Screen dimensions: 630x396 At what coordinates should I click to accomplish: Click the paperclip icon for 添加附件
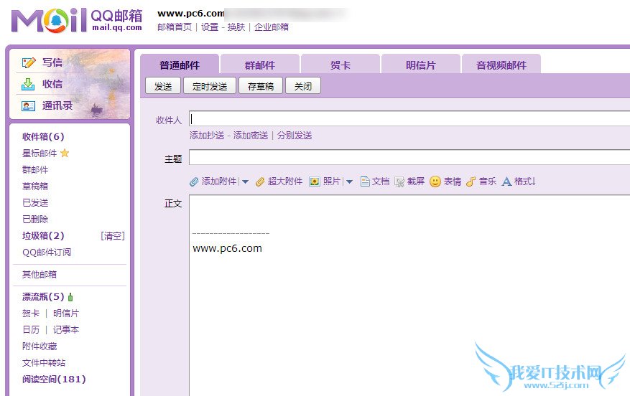point(194,181)
